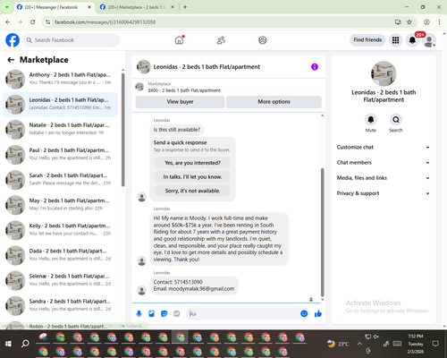This screenshot has height=358, width=447.
Task: Close the Messenger browser tab
Action: coord(89,7)
